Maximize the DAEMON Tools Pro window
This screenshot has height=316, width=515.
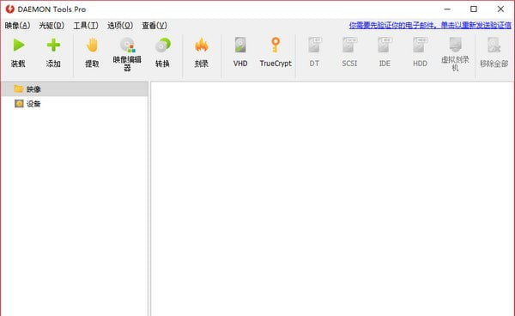point(474,9)
